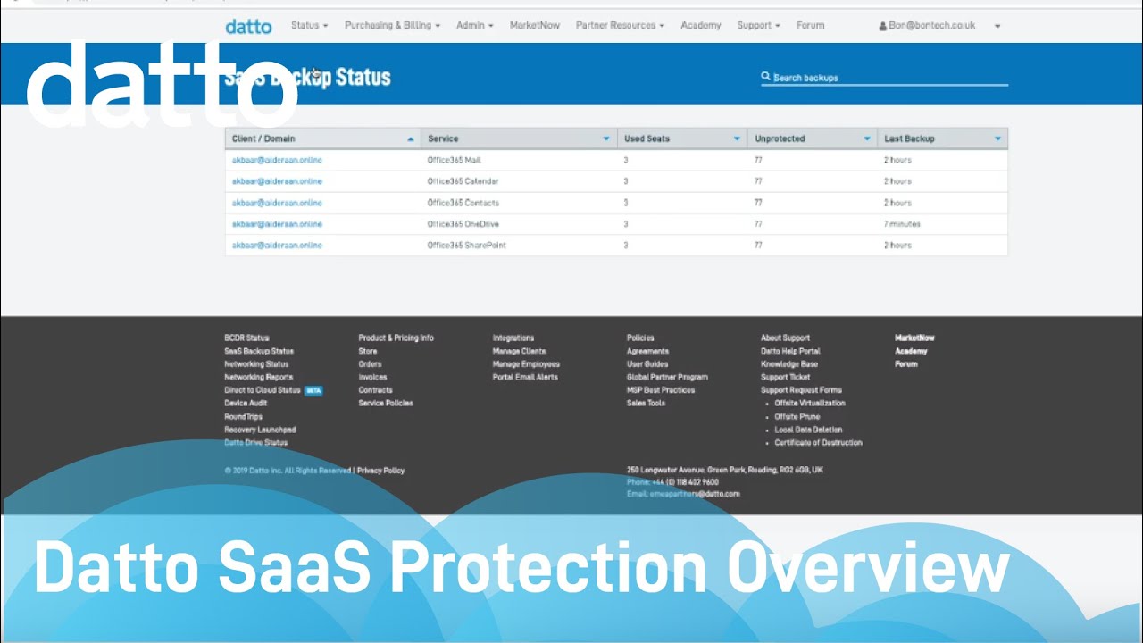
Task: Open Invoices footer link
Action: pos(372,377)
